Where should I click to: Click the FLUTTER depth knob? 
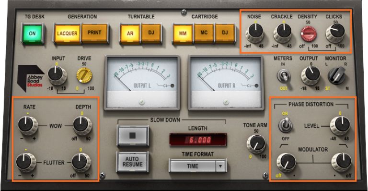click(x=81, y=162)
